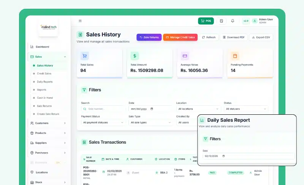Open the All sale types dropdown
The image size is (304, 185).
(150, 122)
